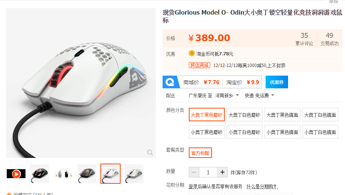The image size is (345, 195).
Task: Open the 快递 免运费 shipping dropdown
Action: click(260, 95)
